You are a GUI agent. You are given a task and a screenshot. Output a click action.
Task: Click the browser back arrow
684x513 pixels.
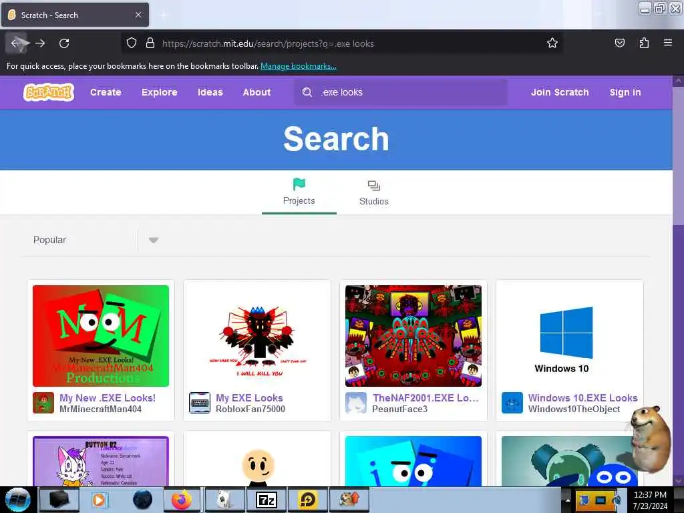17,43
